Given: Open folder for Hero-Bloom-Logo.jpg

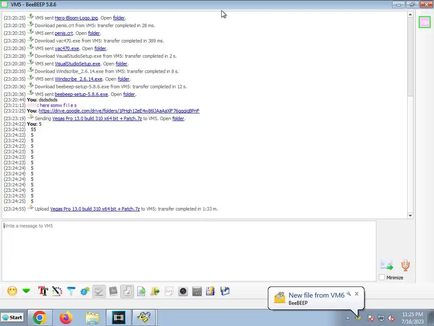Looking at the screenshot, I should [x=119, y=18].
